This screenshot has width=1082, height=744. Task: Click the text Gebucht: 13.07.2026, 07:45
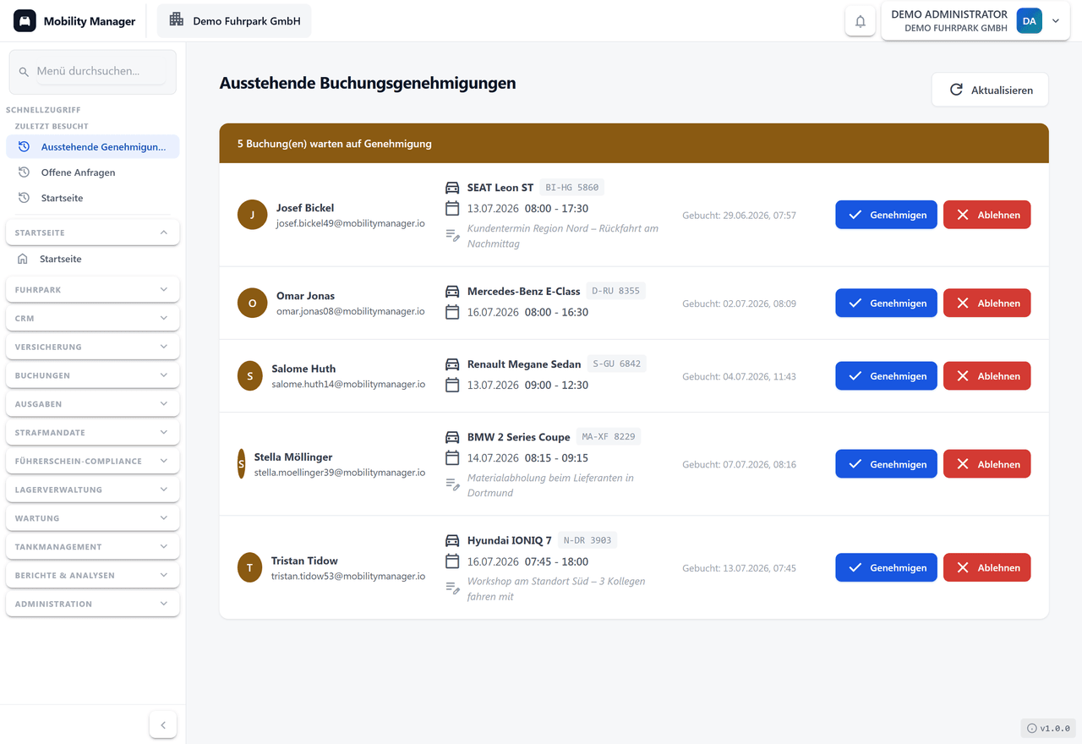coord(740,568)
